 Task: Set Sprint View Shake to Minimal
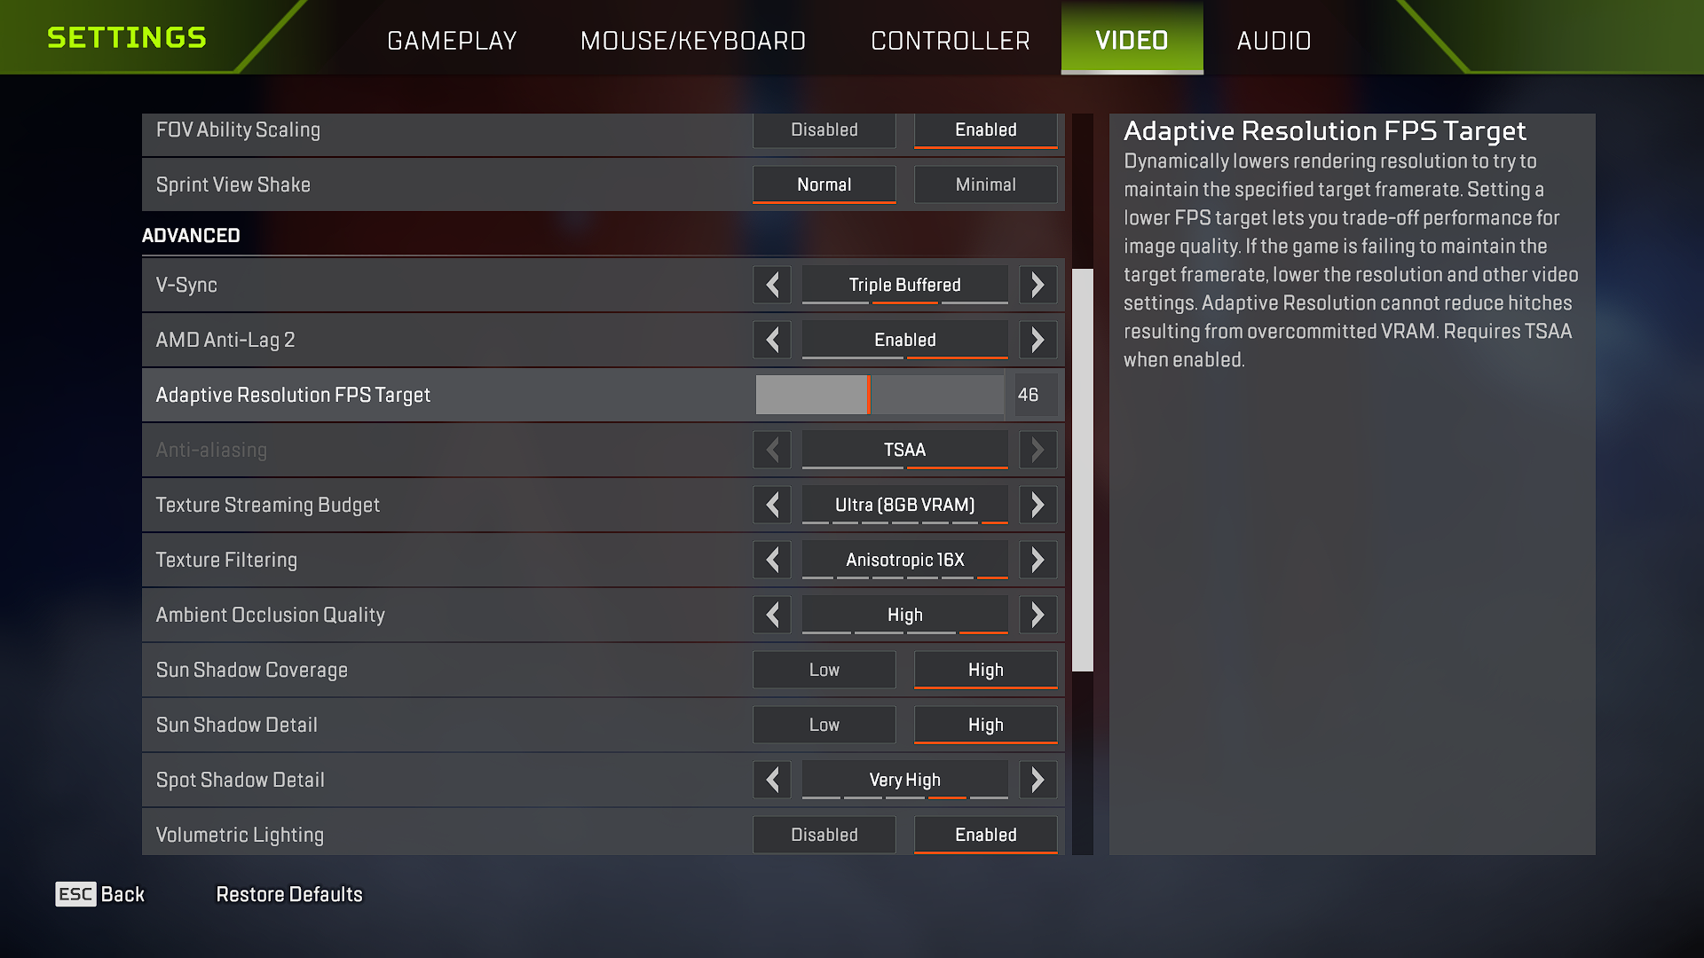985,185
